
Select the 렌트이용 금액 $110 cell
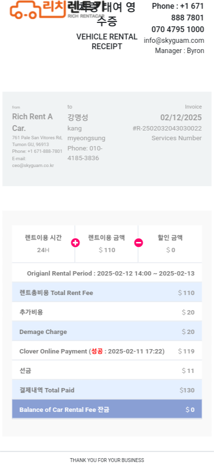click(x=107, y=244)
